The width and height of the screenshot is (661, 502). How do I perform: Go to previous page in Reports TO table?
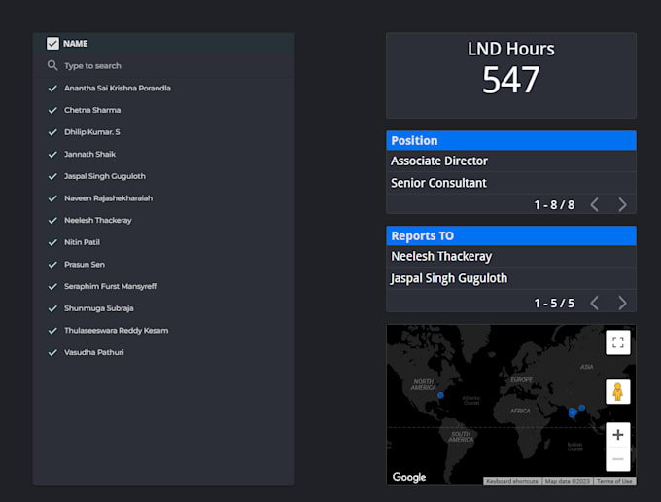[x=594, y=303]
